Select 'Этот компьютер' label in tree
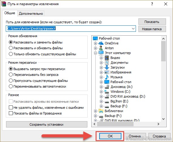This screenshot has width=173, height=142. point(118,53)
